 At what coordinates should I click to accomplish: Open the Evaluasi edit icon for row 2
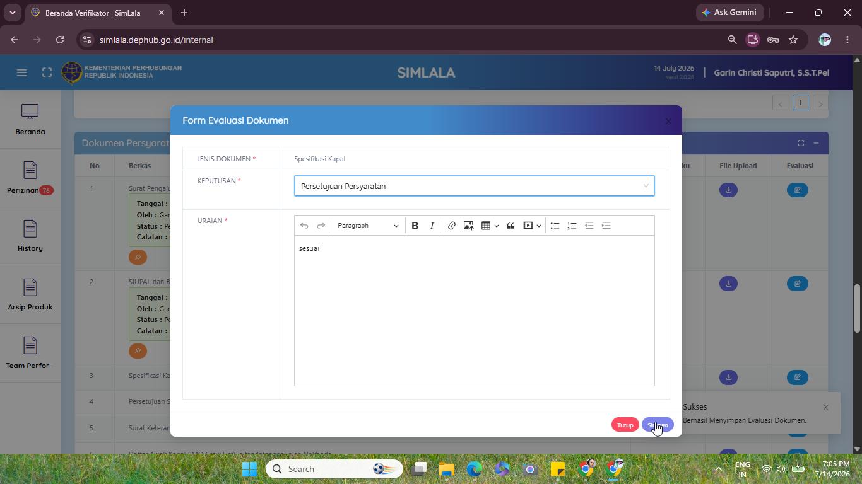[798, 284]
